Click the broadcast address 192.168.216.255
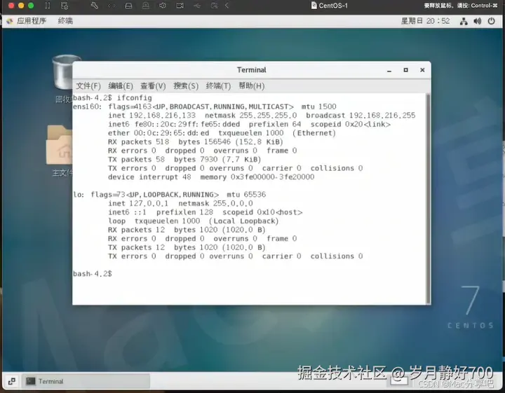 [x=382, y=116]
